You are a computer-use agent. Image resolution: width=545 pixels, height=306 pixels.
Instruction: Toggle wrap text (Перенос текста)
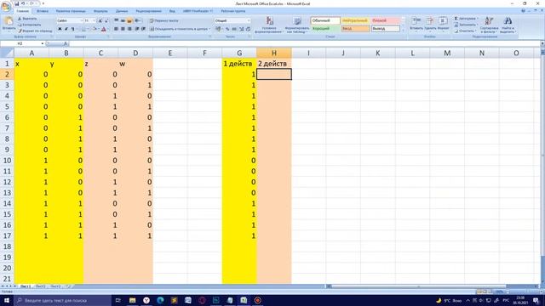pyautogui.click(x=164, y=20)
